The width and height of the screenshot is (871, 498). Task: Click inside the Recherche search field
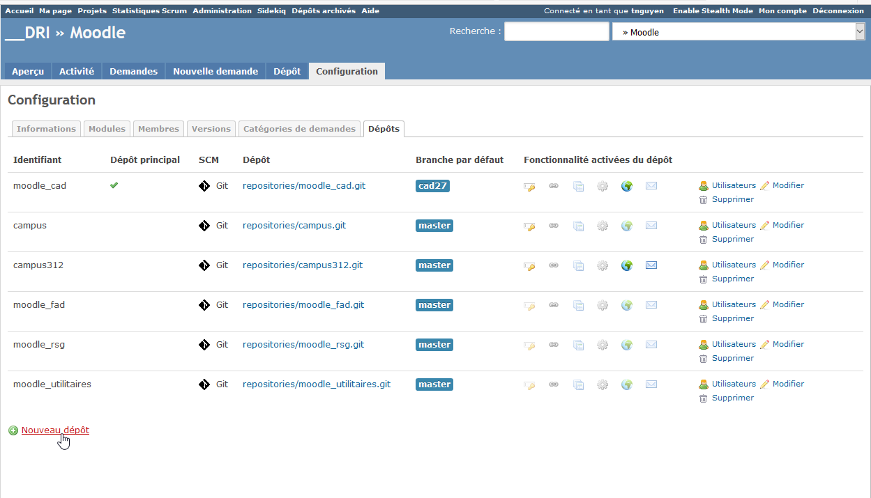(556, 32)
